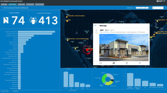Click the VA bar in state chart

pyautogui.click(x=77, y=85)
